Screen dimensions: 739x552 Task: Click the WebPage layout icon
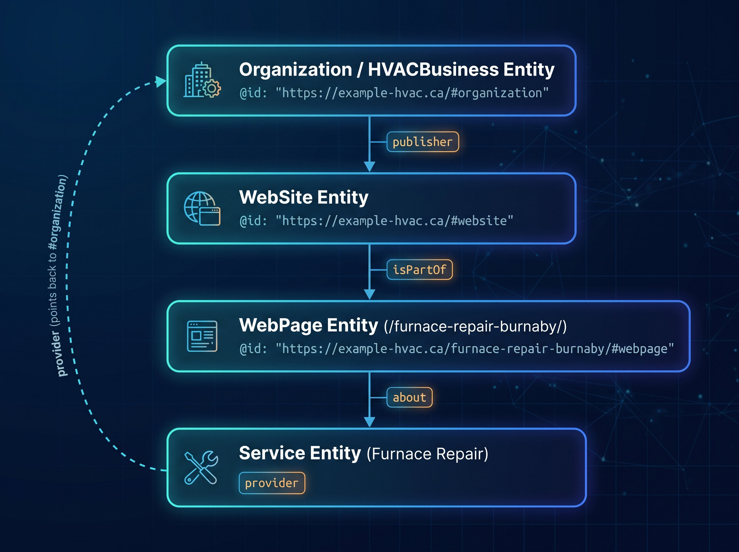pos(202,336)
